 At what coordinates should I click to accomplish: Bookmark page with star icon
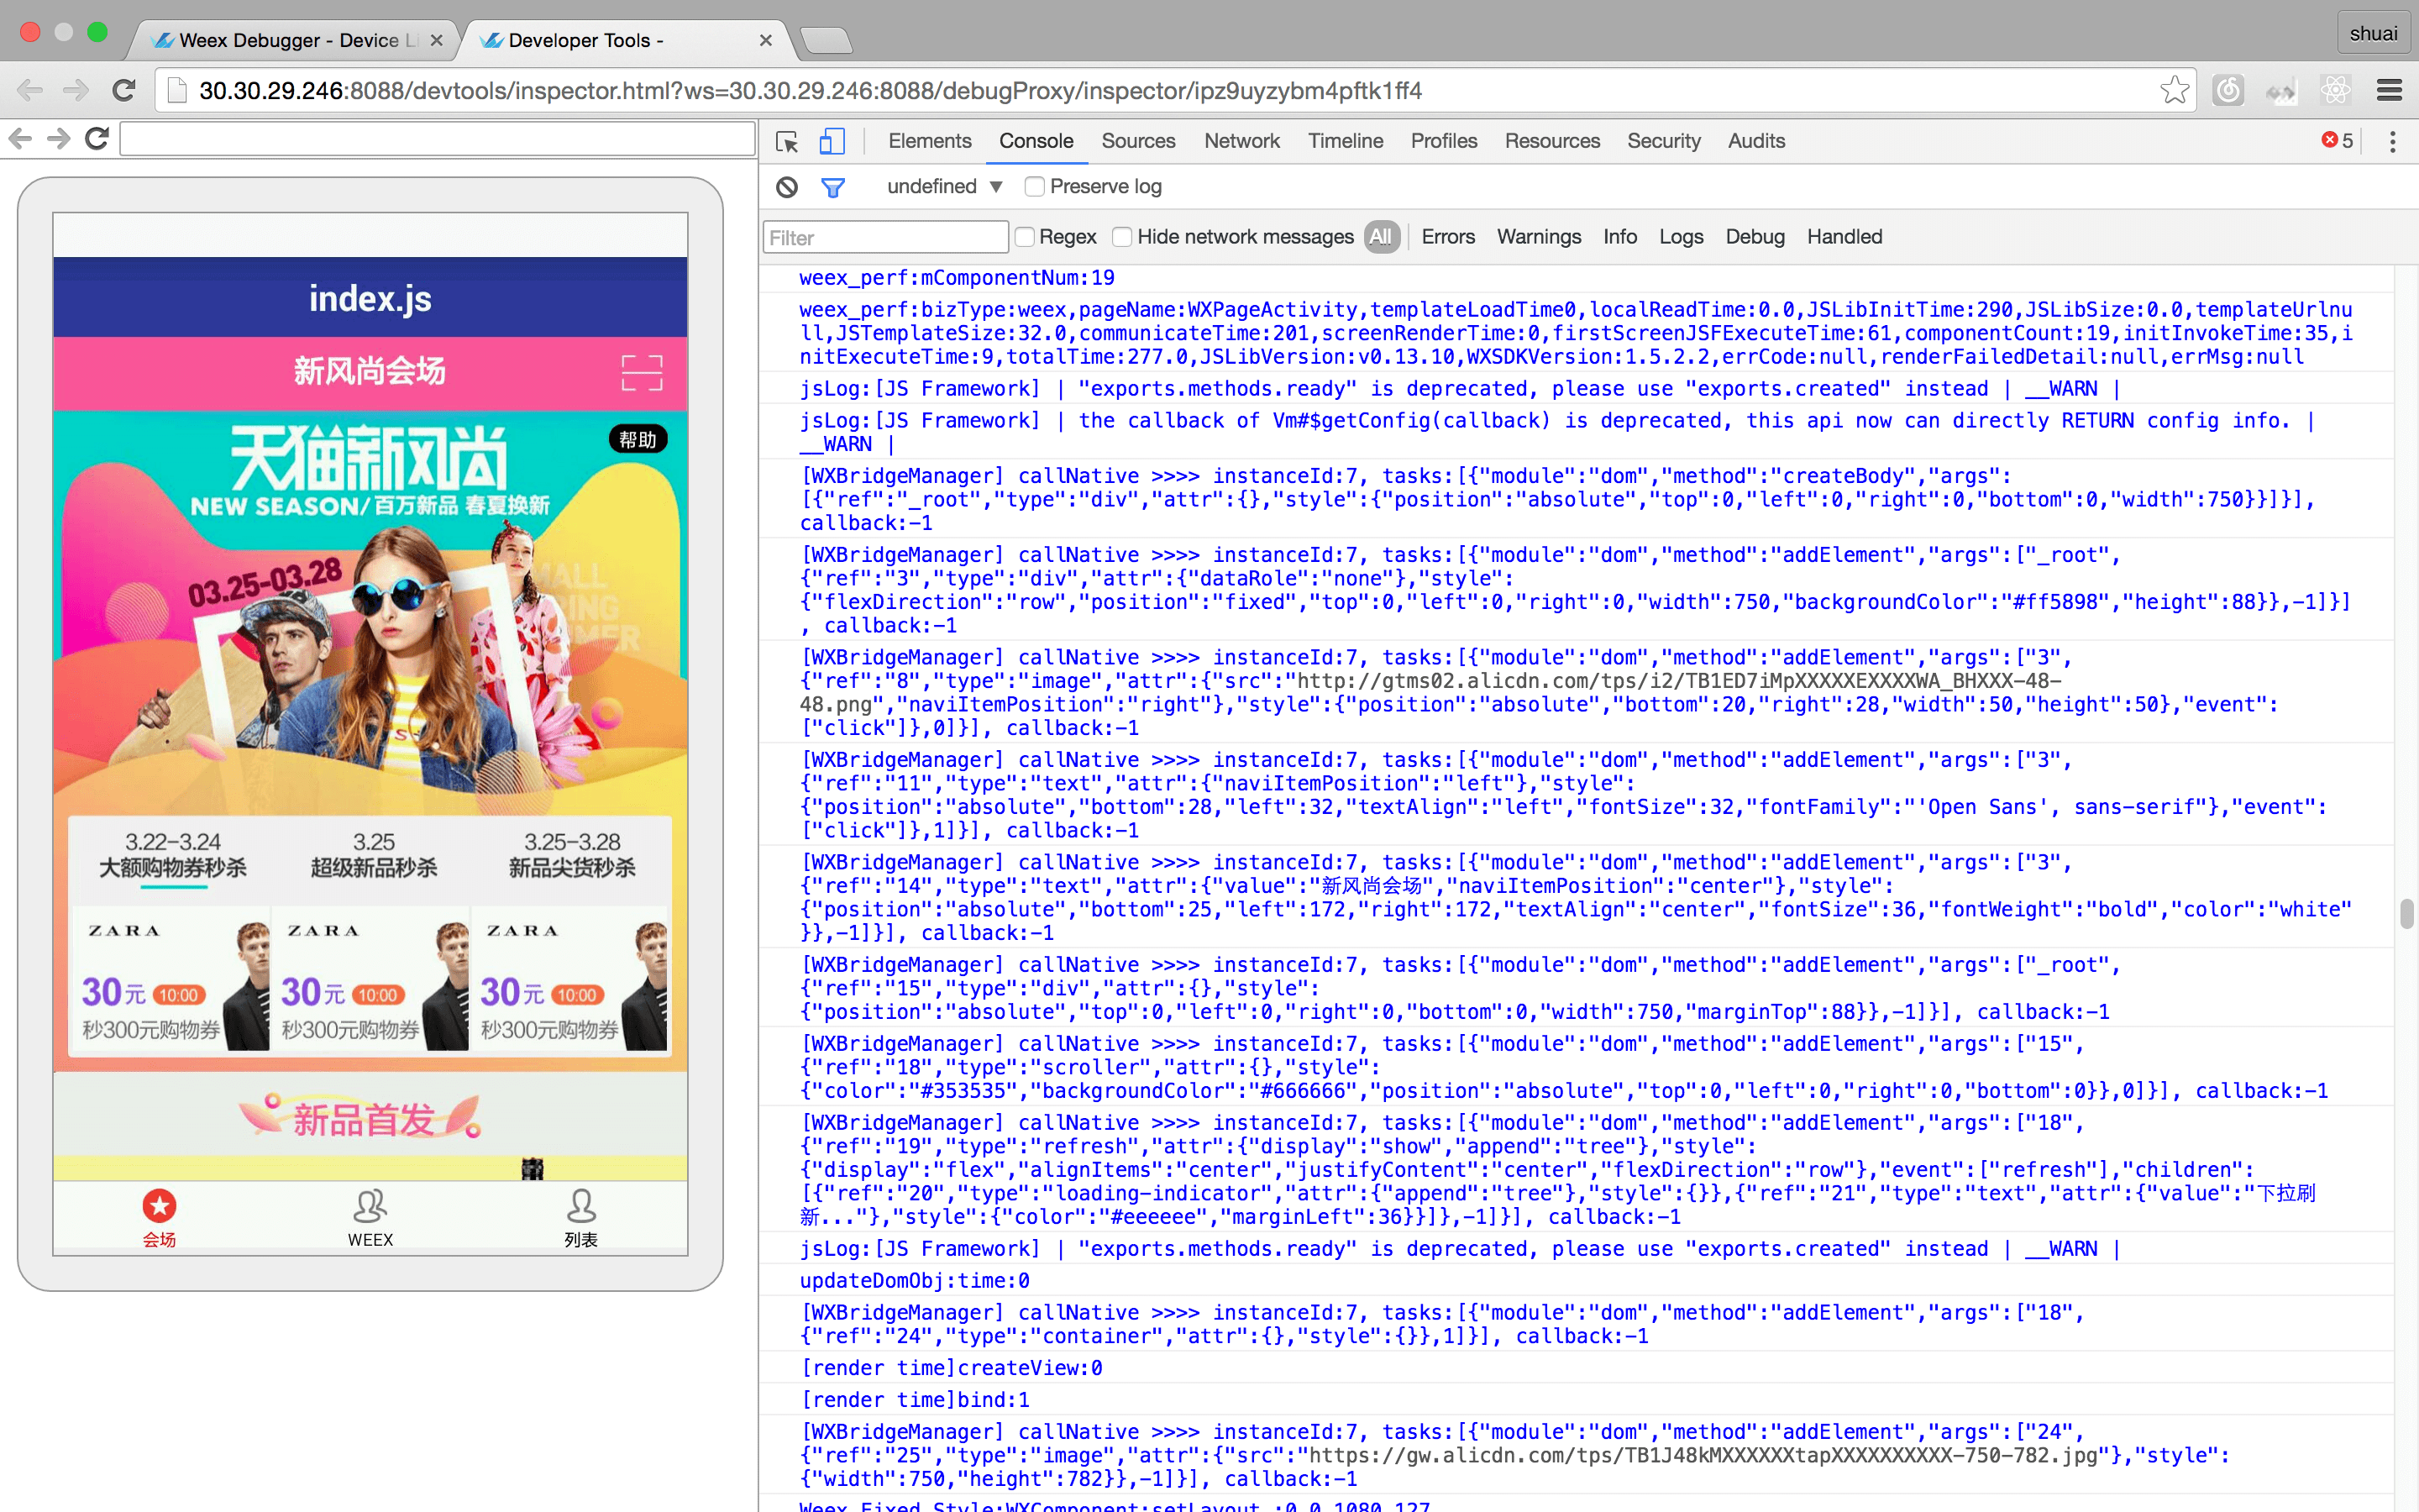point(2174,91)
